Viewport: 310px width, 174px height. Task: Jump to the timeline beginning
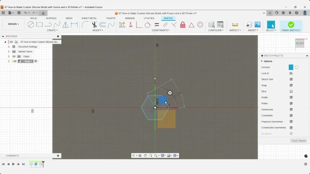tap(3, 164)
